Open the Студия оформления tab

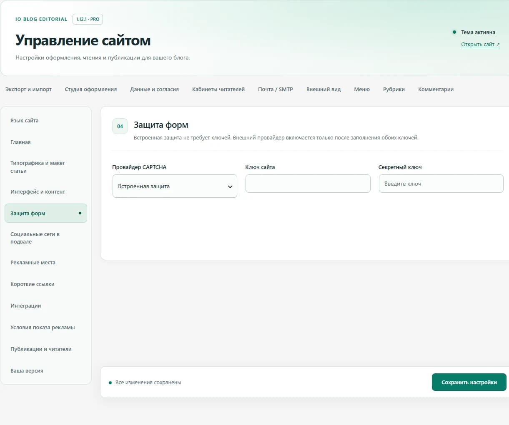click(x=90, y=89)
